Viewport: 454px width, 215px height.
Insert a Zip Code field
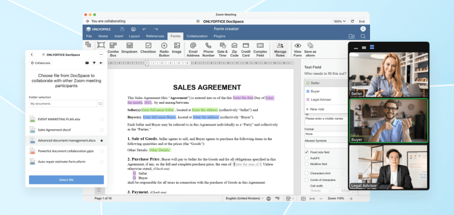click(x=234, y=49)
